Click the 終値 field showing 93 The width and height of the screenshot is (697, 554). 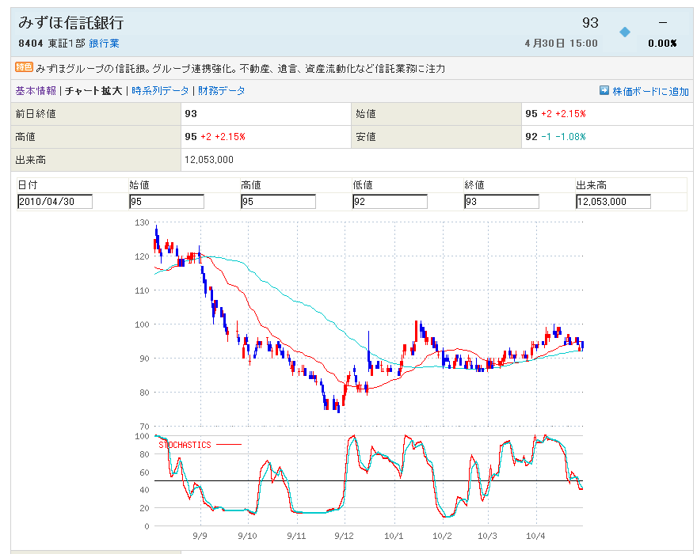[501, 202]
